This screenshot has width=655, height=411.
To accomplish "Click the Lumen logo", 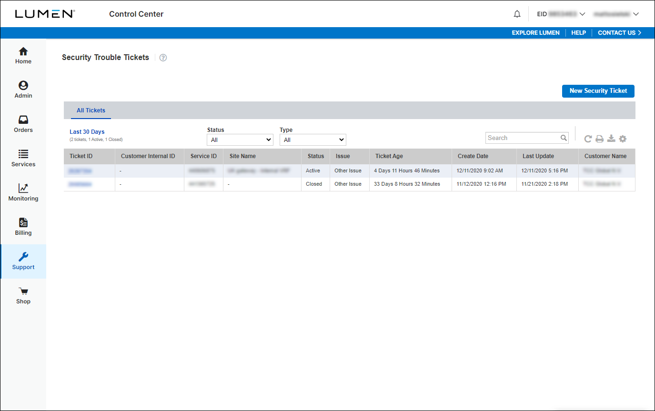I will (45, 14).
